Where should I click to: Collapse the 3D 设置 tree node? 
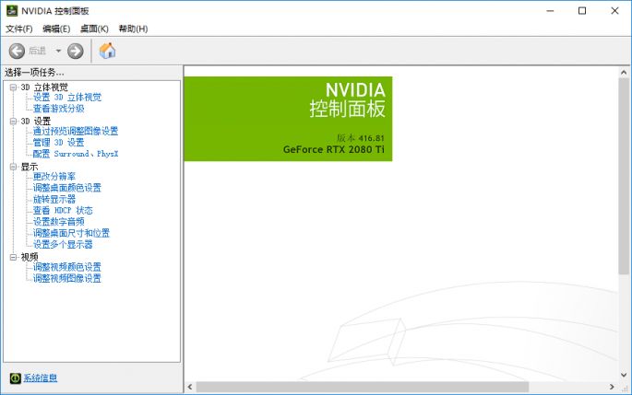pos(13,121)
